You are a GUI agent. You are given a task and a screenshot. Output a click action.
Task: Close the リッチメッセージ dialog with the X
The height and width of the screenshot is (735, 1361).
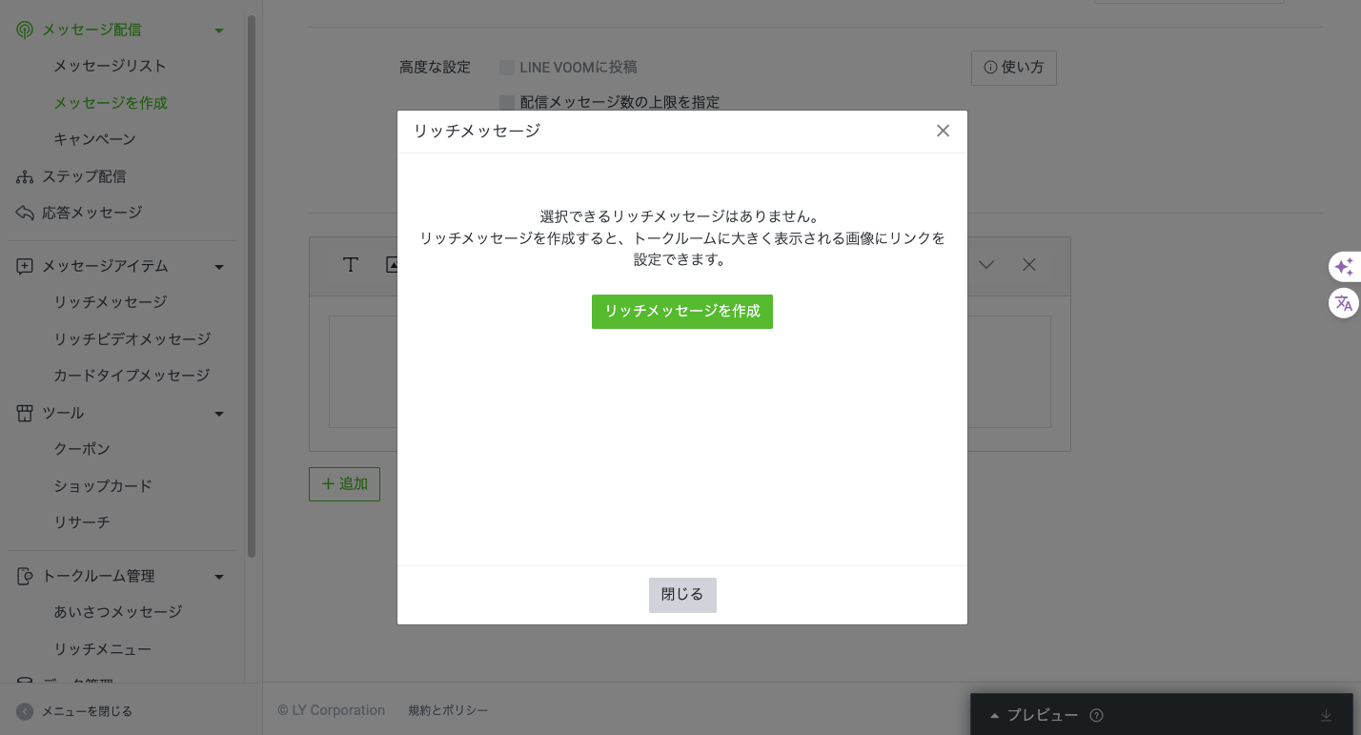click(x=943, y=131)
